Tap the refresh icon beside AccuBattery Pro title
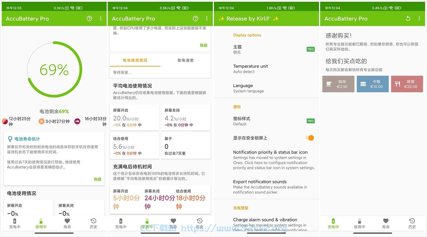427x237 pixels. pos(408,19)
